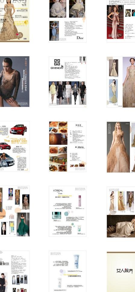Click the GIVENCHY logo
The image size is (135, 292).
[57, 64]
